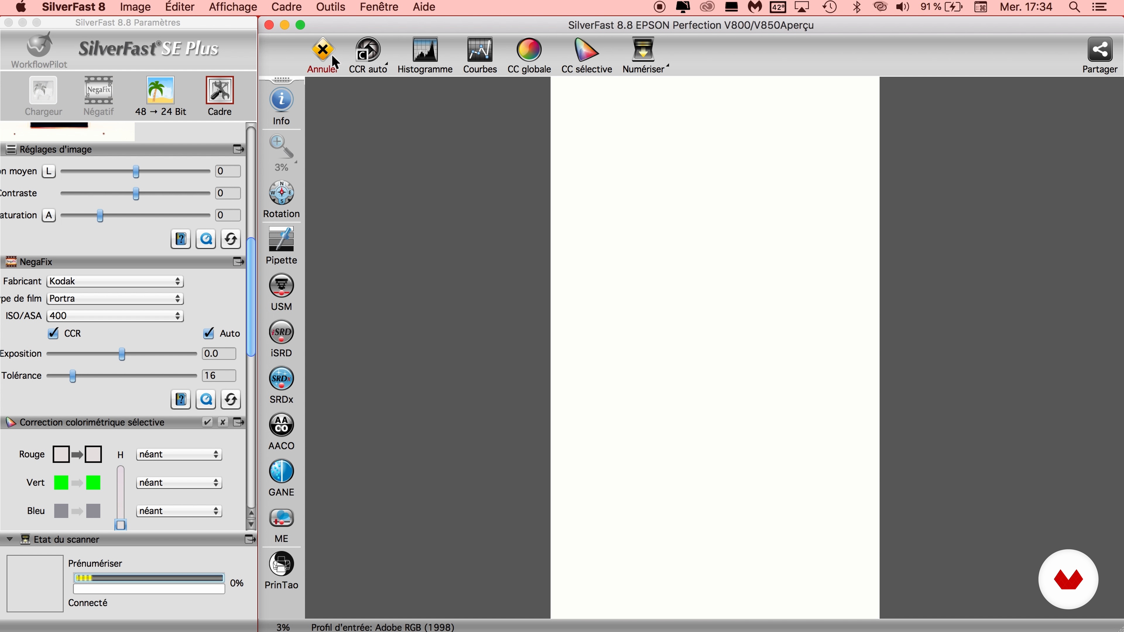Apply selective color correction checkmark
1124x632 pixels.
point(207,422)
